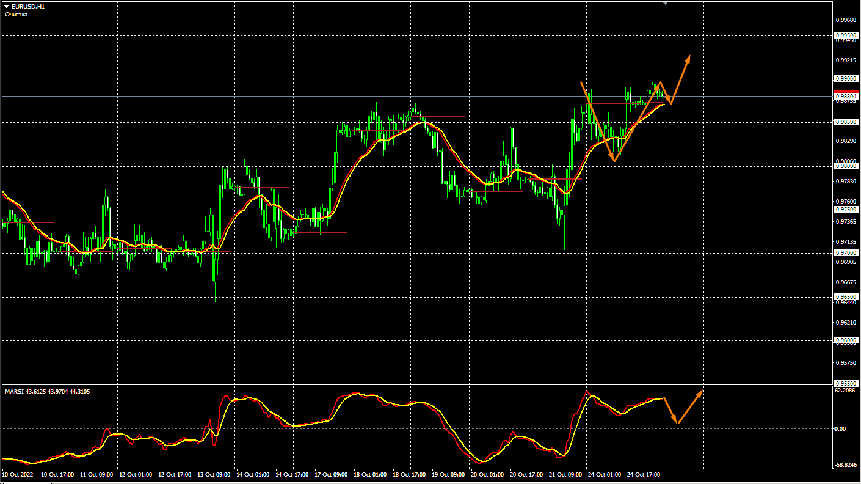Image resolution: width=861 pixels, height=484 pixels.
Task: Click the 10 Oct 2022 date label
Action: click(17, 474)
